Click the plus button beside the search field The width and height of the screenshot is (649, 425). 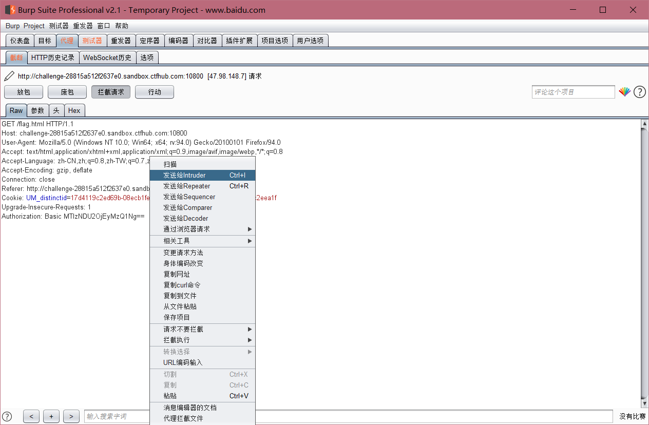51,416
